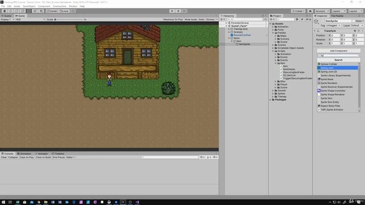Image resolution: width=365 pixels, height=205 pixels.
Task: Open the GameObject menu
Action: pos(29,6)
